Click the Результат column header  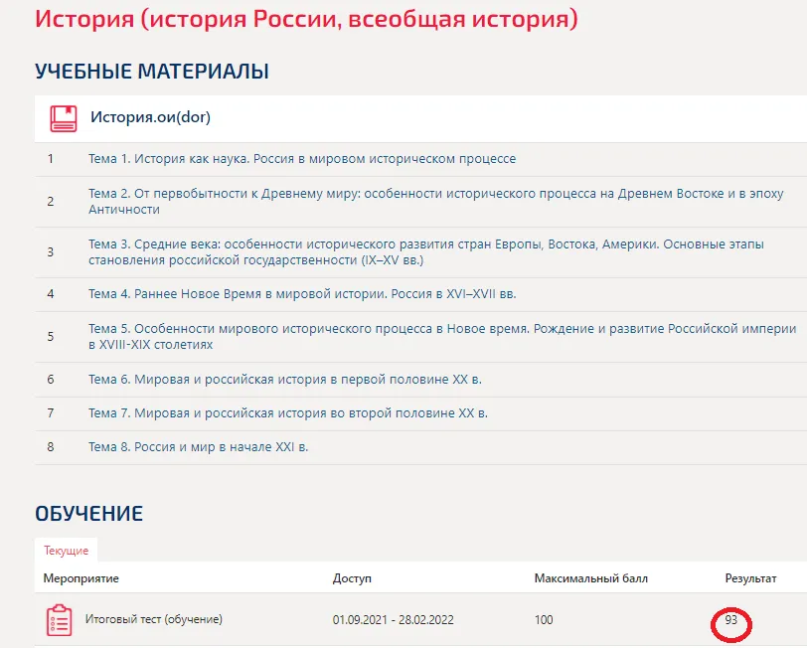pyautogui.click(x=750, y=578)
